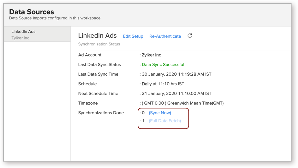Image resolution: width=298 pixels, height=168 pixels.
Task: Click the refresh icon next to Re-Authenticate
Action: pos(190,36)
